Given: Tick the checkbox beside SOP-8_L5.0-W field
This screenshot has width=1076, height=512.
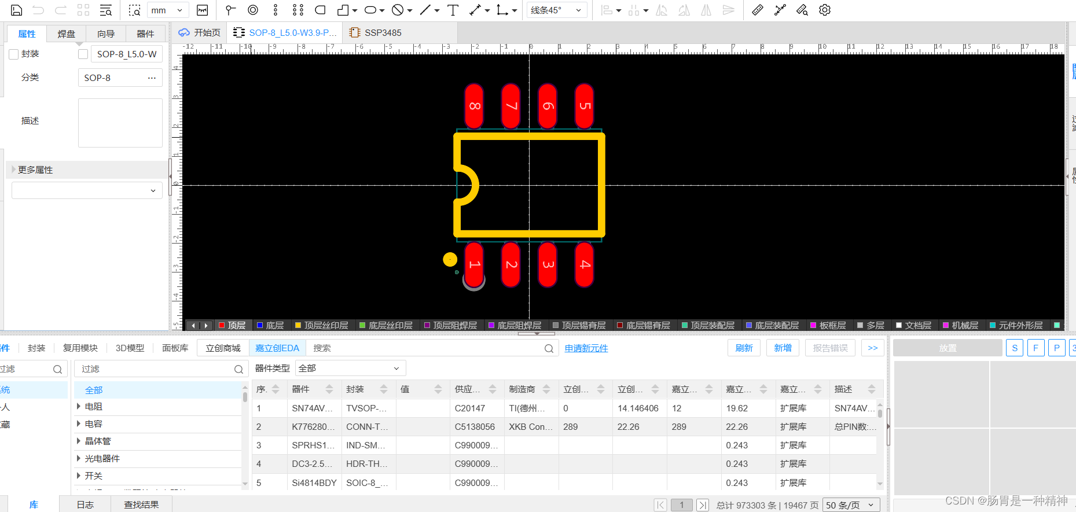Looking at the screenshot, I should (x=83, y=54).
